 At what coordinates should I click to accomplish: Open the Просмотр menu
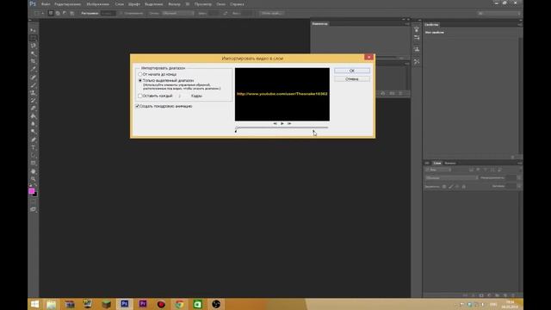pos(203,4)
